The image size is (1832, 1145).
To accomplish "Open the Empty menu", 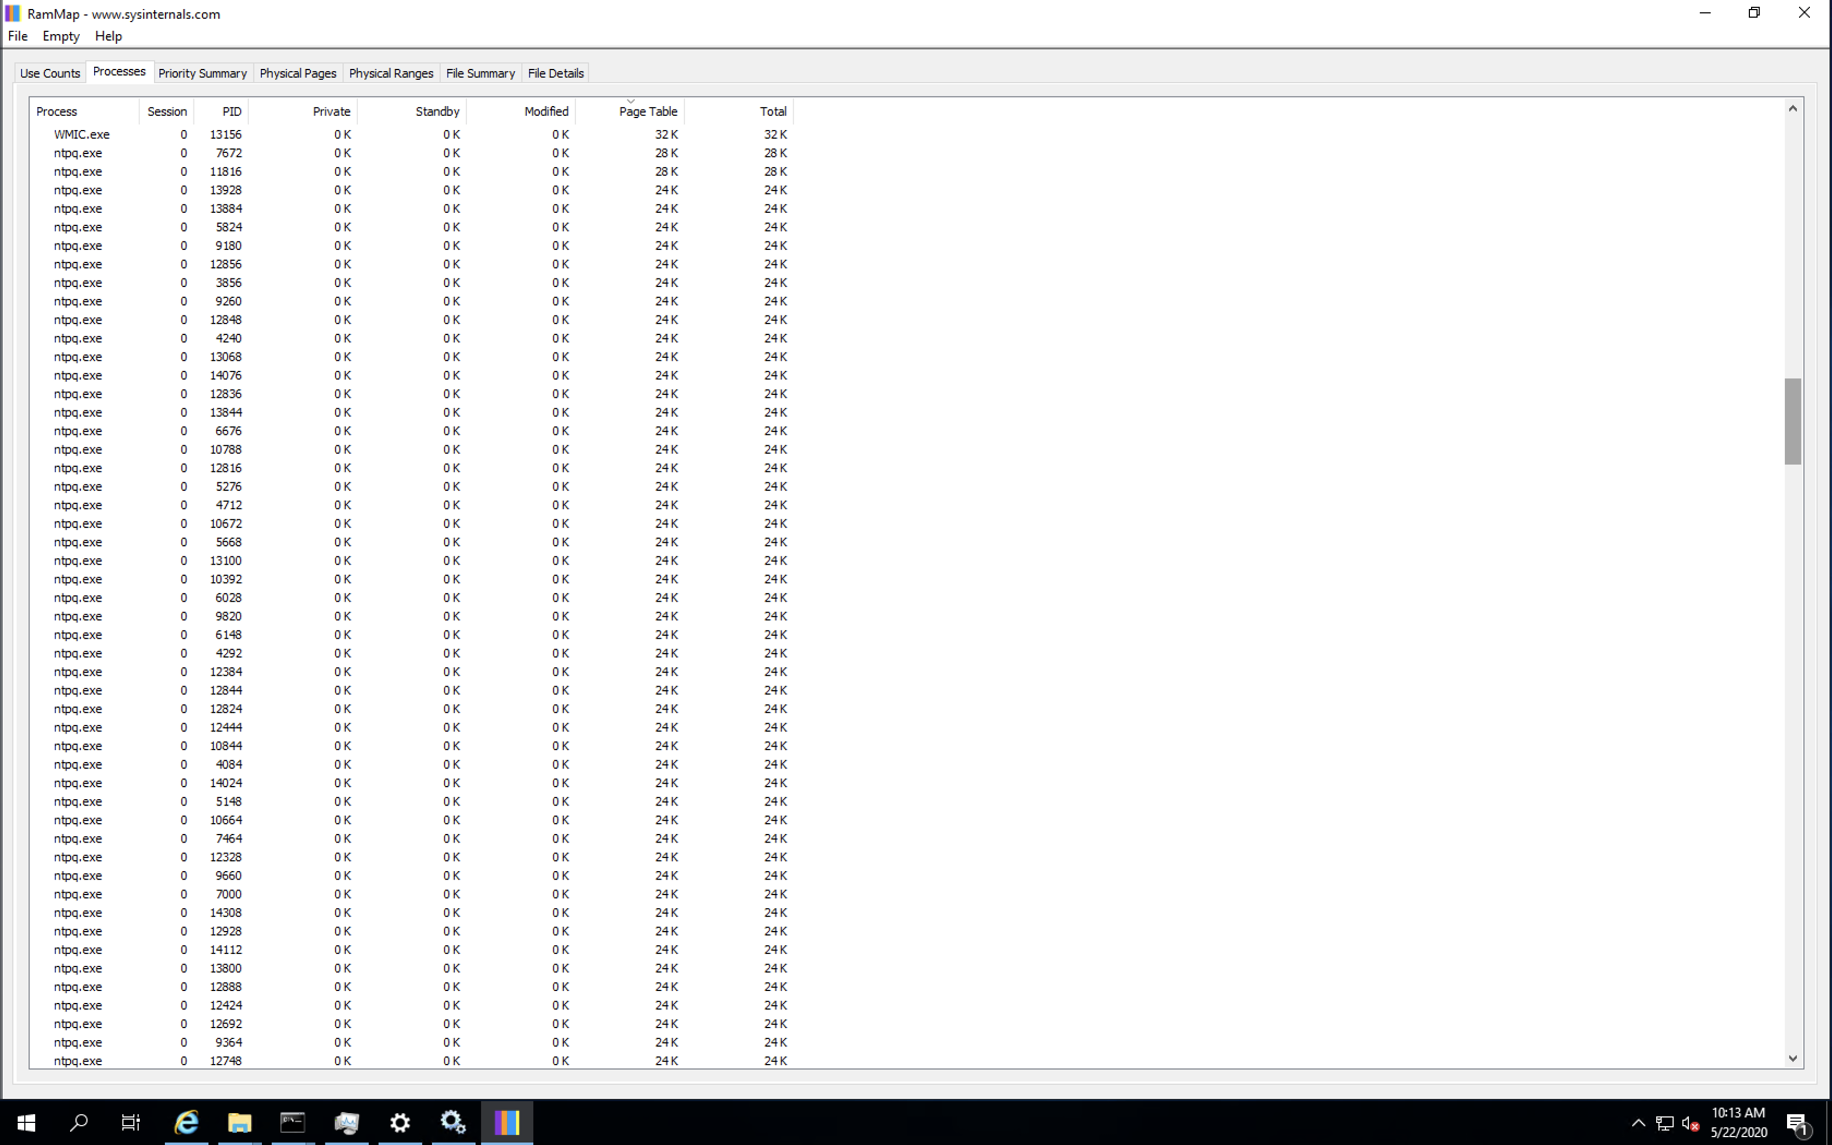I will (x=61, y=35).
